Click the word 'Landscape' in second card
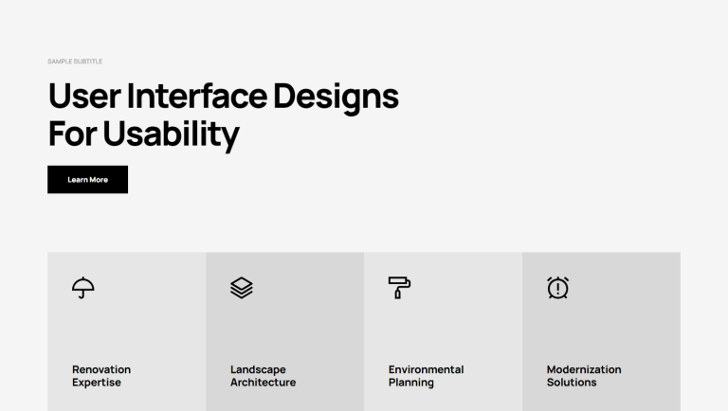The height and width of the screenshot is (411, 728). coord(258,369)
